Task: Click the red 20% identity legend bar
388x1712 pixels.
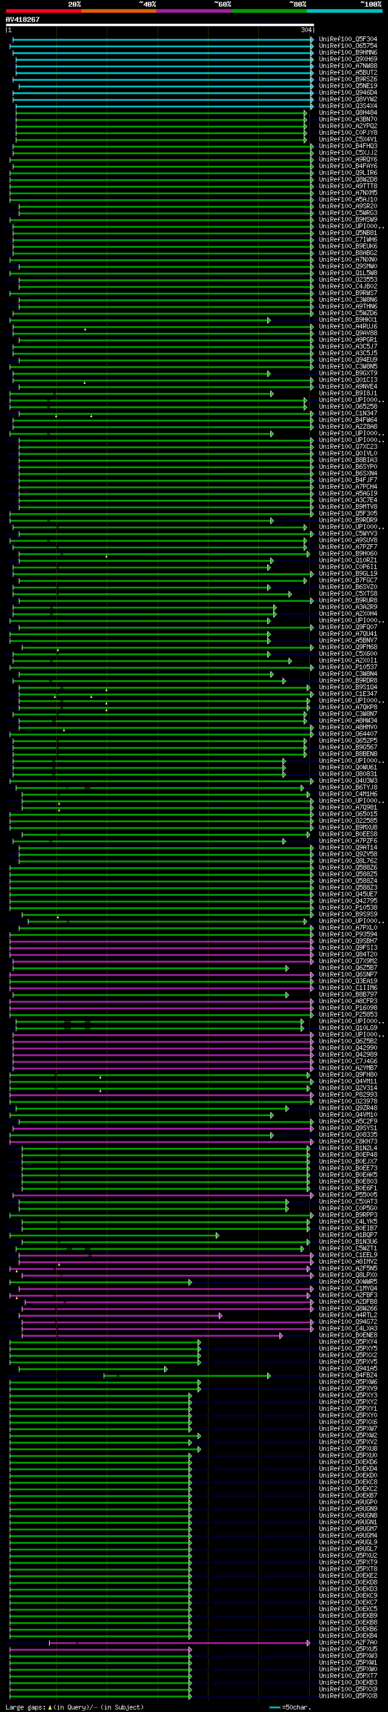Action: 43,12
